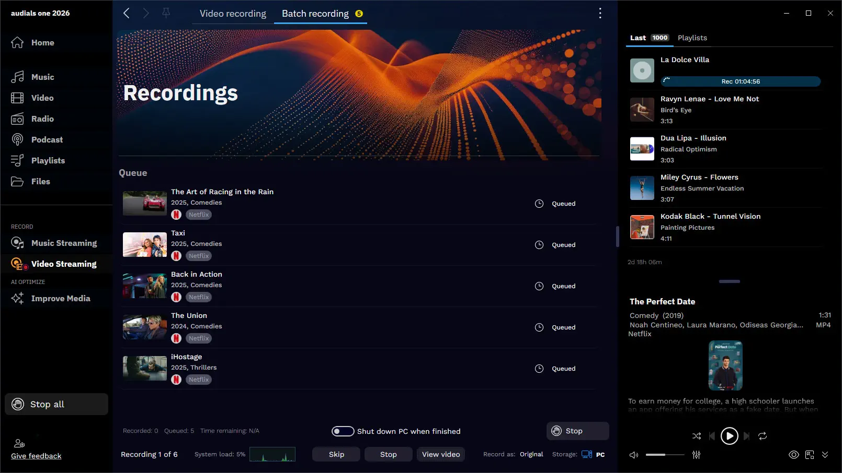Image resolution: width=842 pixels, height=473 pixels.
Task: Click Netflix tag on Taxi row
Action: point(199,256)
